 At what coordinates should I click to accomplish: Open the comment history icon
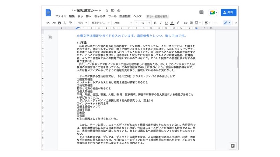[x=201, y=13]
